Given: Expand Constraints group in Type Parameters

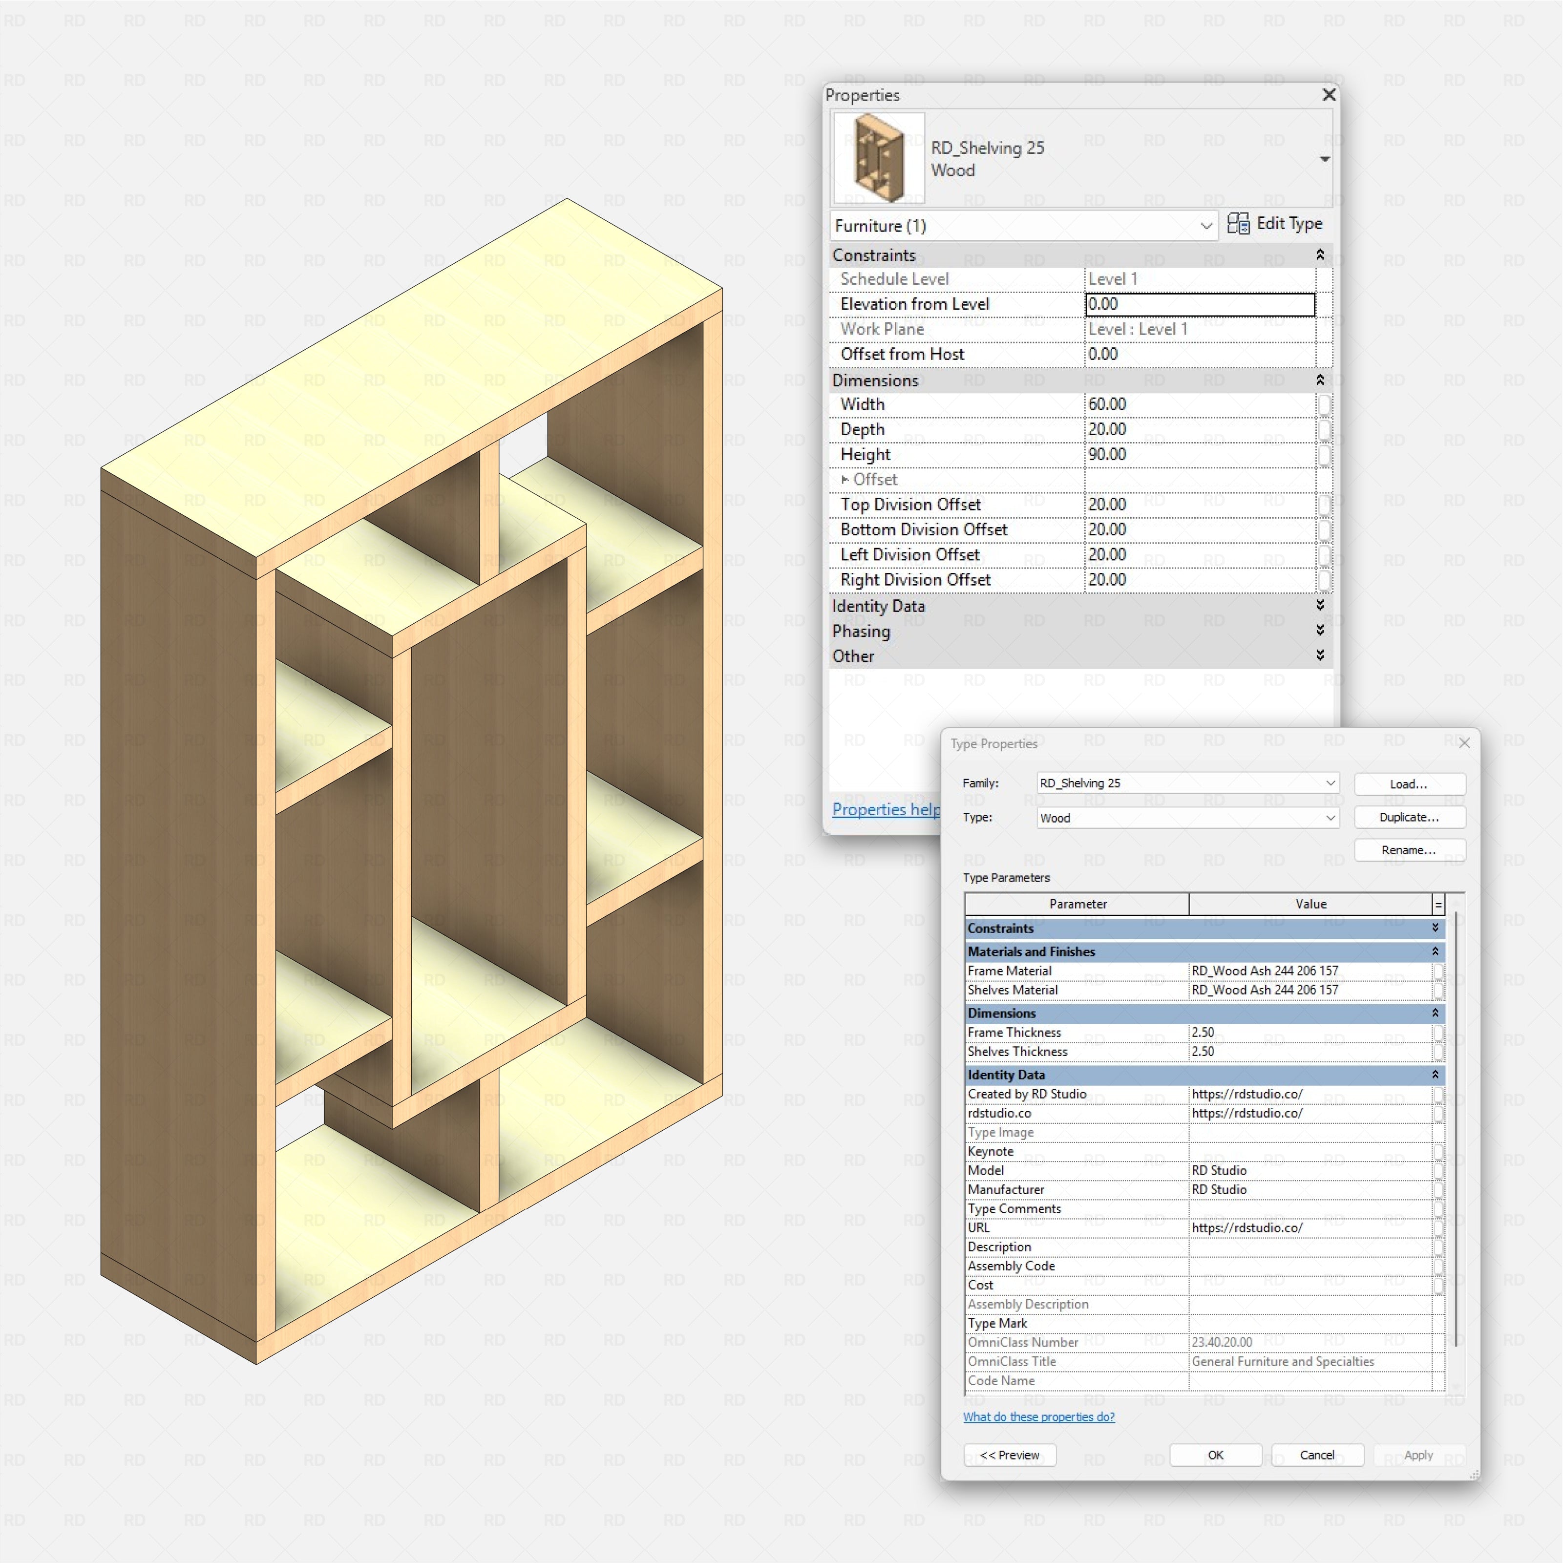Looking at the screenshot, I should pyautogui.click(x=1435, y=928).
